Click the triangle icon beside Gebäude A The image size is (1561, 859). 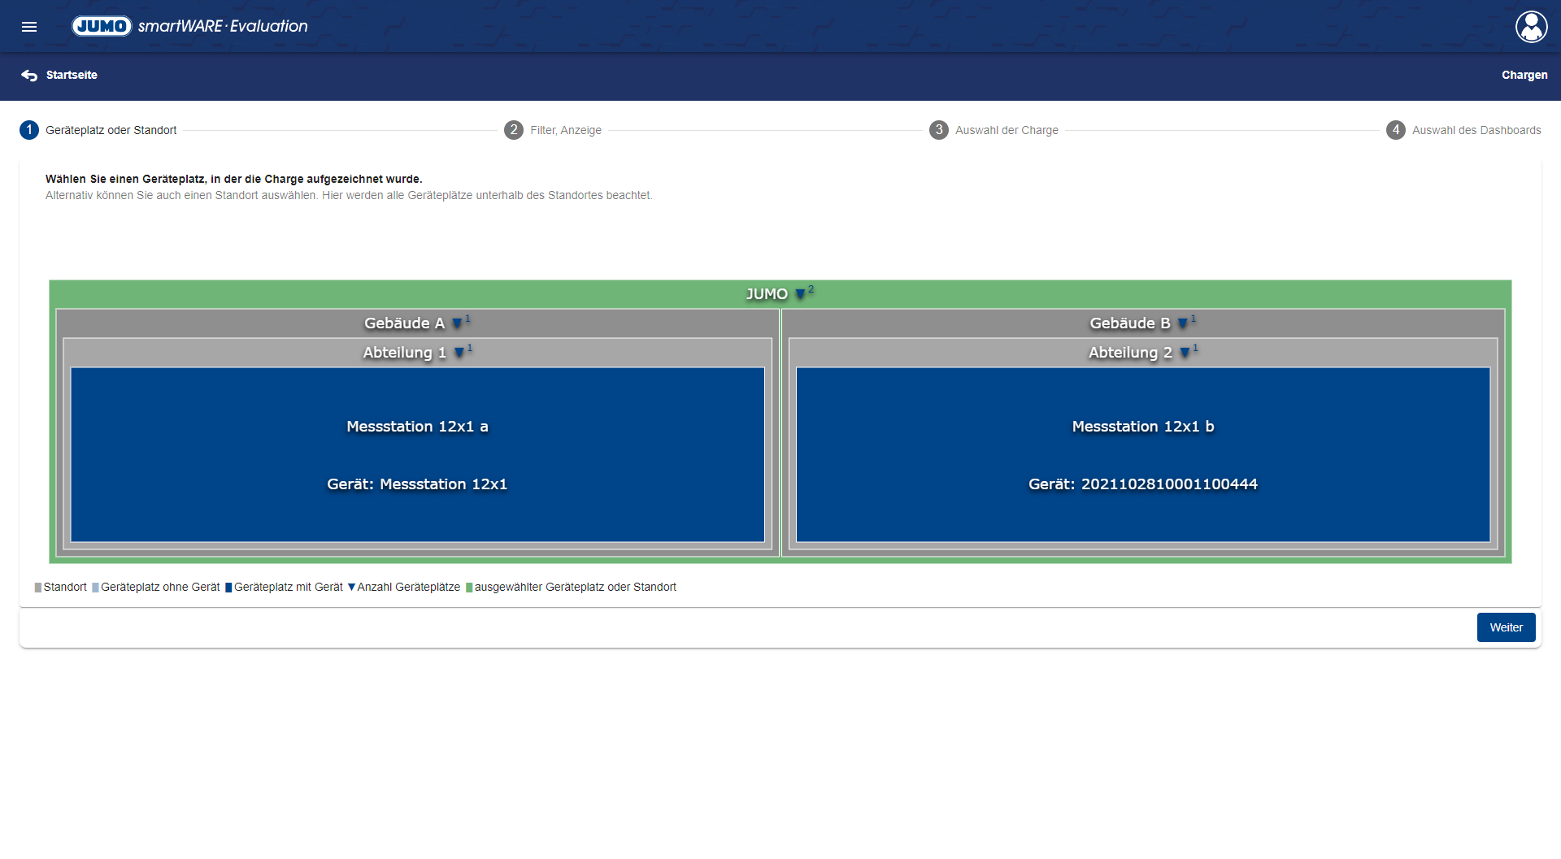pos(457,323)
